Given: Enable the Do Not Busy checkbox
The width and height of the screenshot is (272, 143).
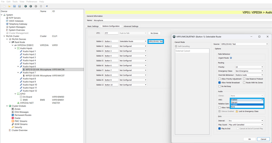Looking at the screenshot, I should click(220, 86).
